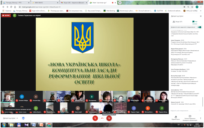Select Віктор Мост... participant tile

tap(148, 108)
